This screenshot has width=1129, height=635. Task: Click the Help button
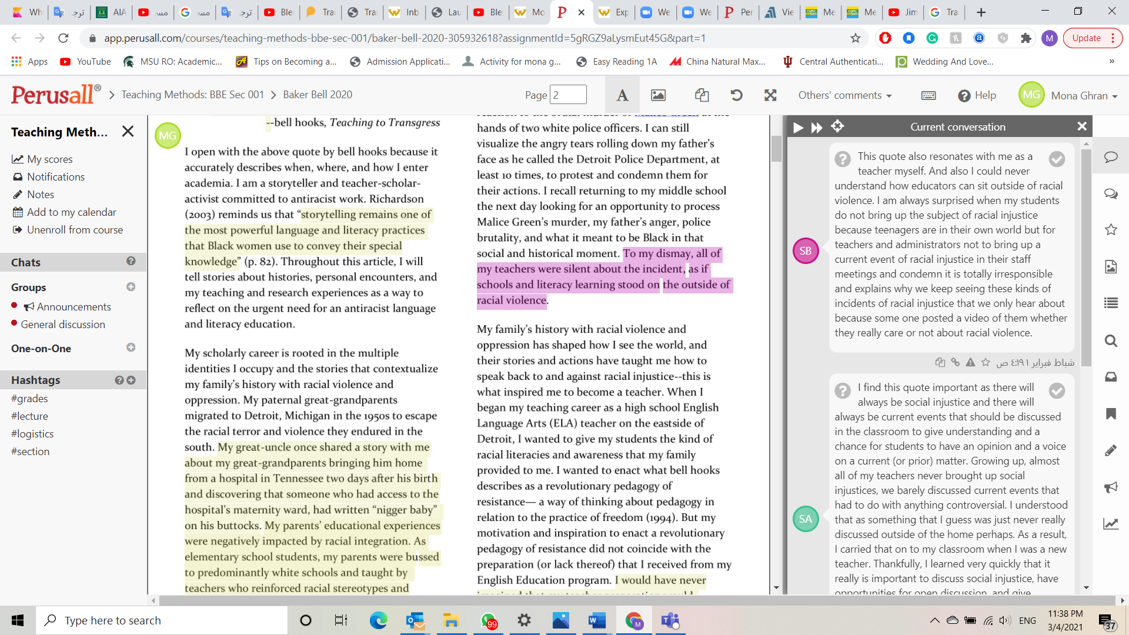pos(977,95)
